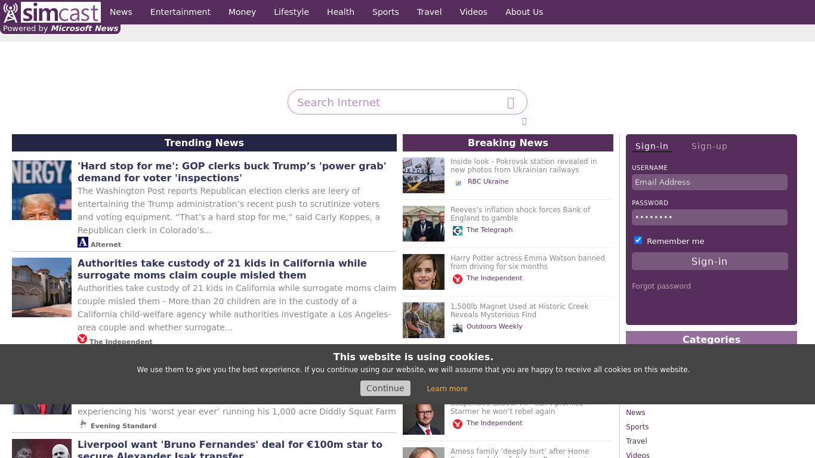Click The Independent icon under Emma Watson story

pyautogui.click(x=458, y=278)
